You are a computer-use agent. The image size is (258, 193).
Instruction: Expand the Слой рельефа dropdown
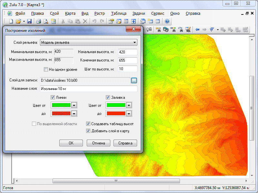coord(134,42)
